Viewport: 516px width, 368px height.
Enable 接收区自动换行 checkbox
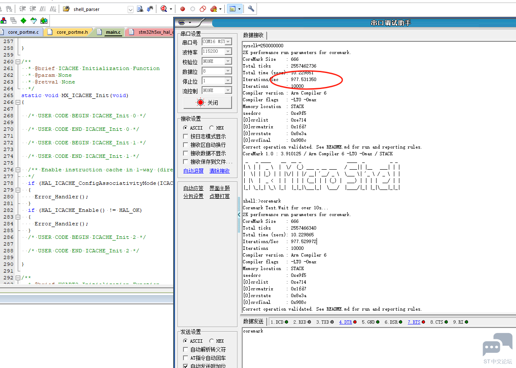click(186, 145)
